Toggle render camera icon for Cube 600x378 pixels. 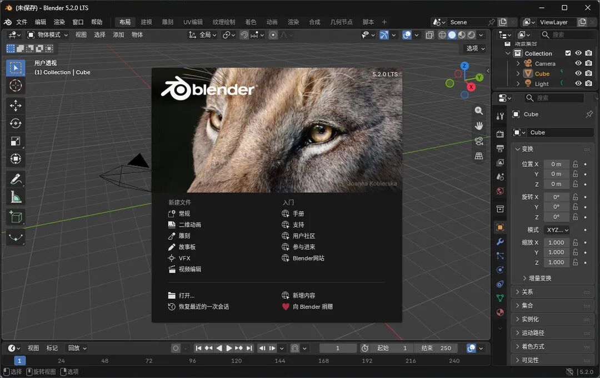(588, 73)
